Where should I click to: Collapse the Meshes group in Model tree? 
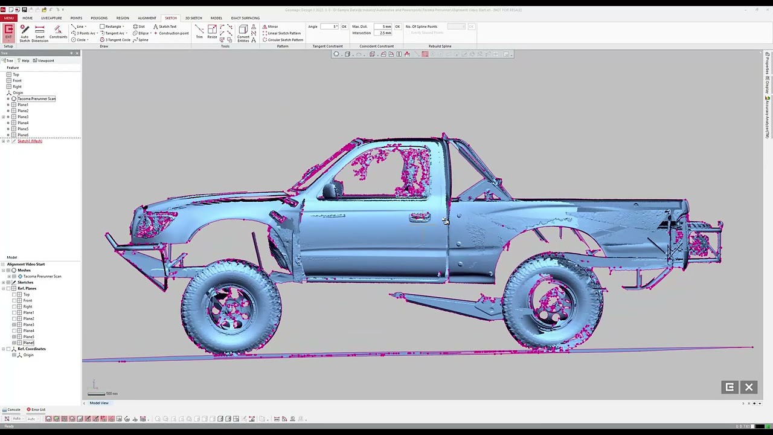click(x=4, y=270)
